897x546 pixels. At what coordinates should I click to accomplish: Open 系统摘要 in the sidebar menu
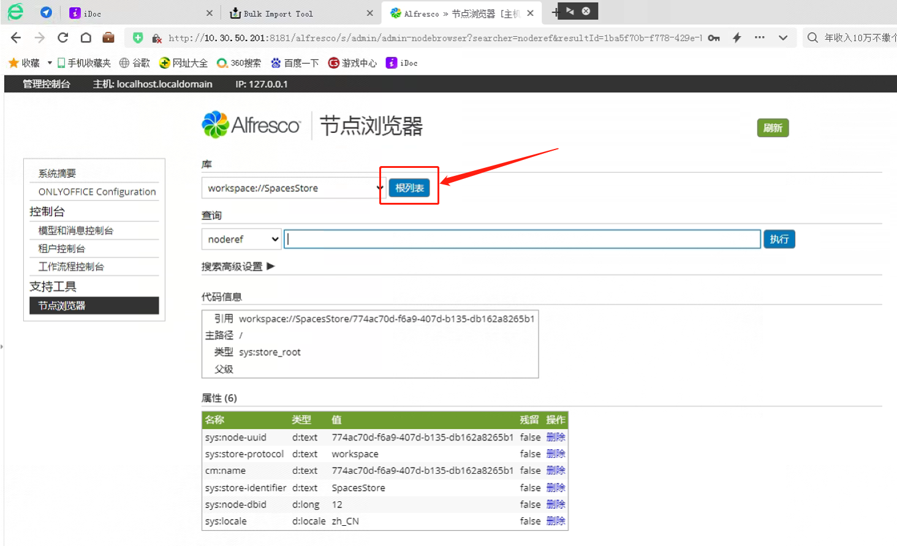pyautogui.click(x=57, y=173)
